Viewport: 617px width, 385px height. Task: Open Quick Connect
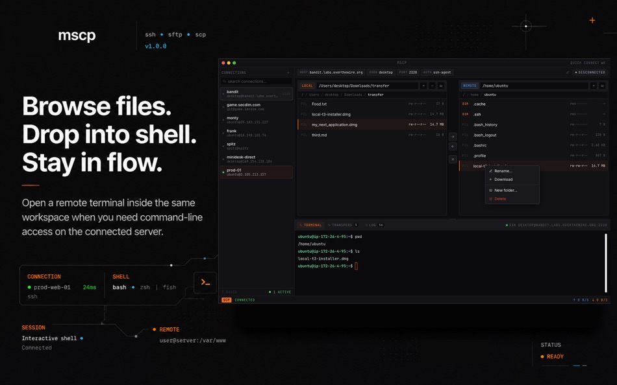click(x=588, y=63)
